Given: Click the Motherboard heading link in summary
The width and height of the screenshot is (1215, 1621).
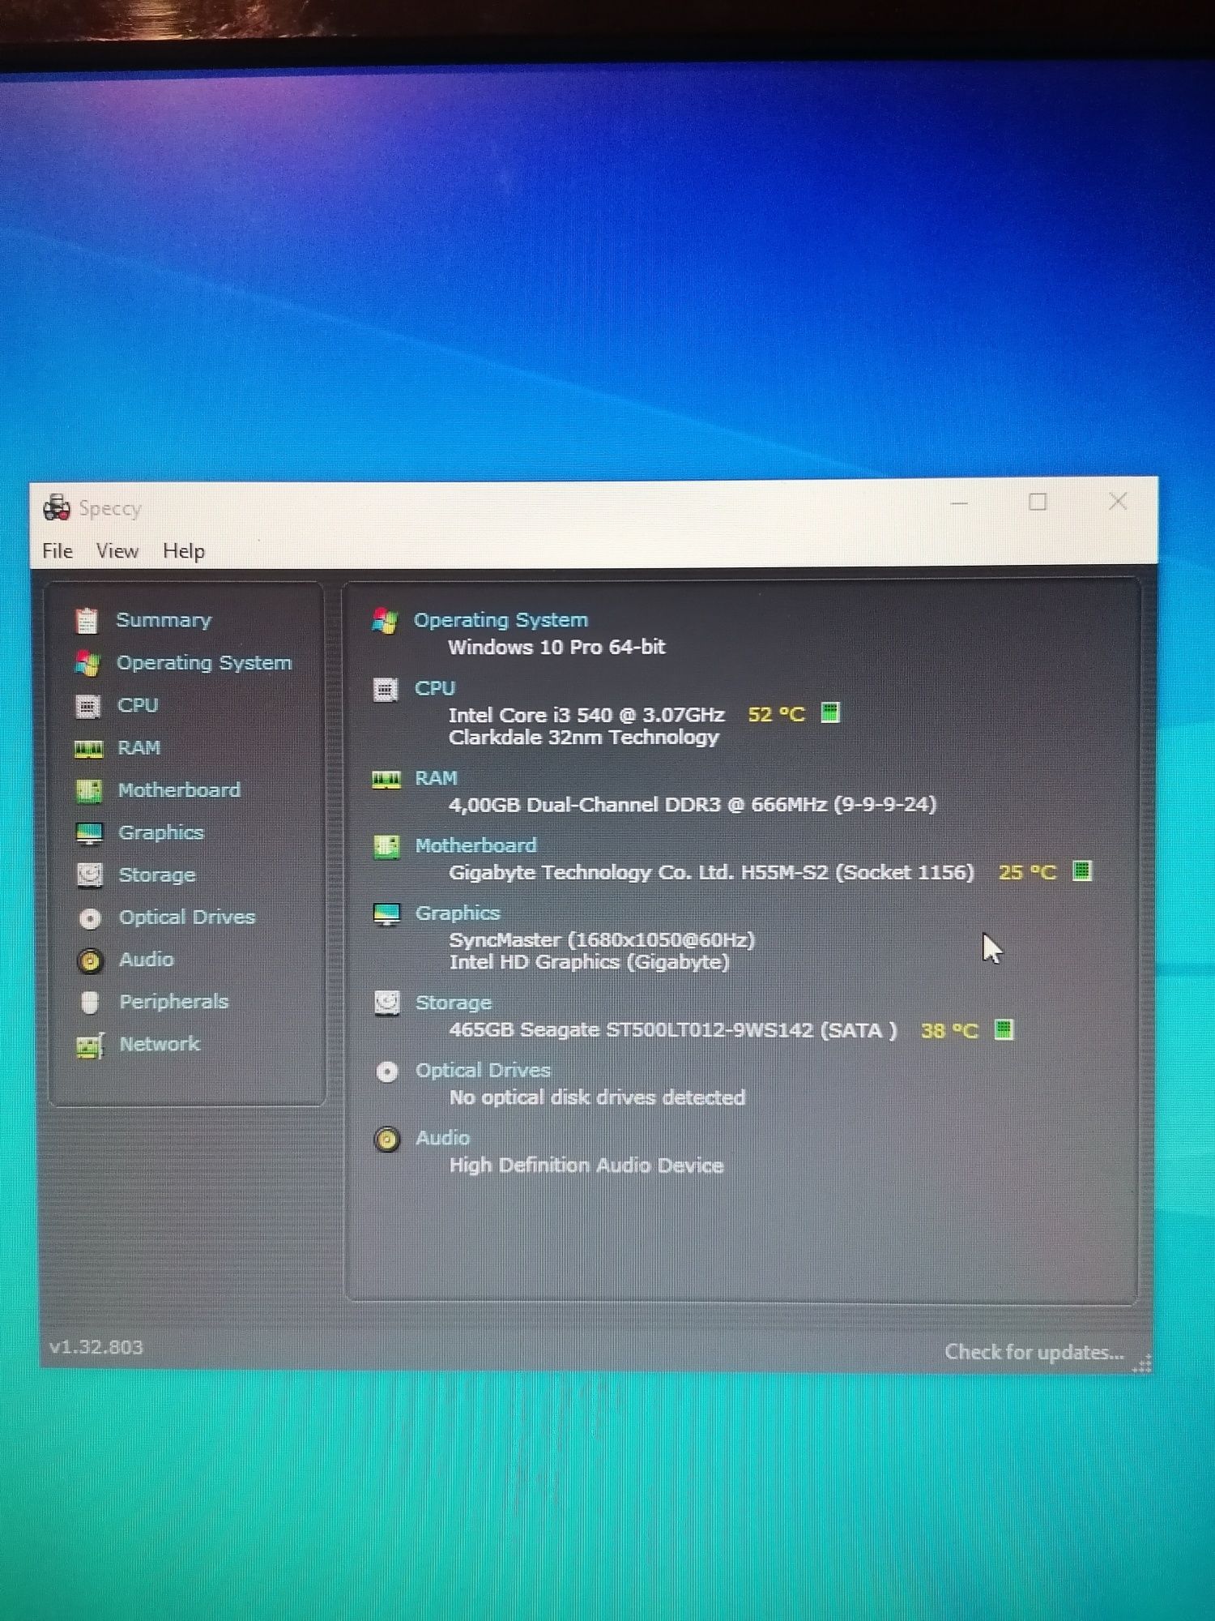Looking at the screenshot, I should click(x=476, y=845).
